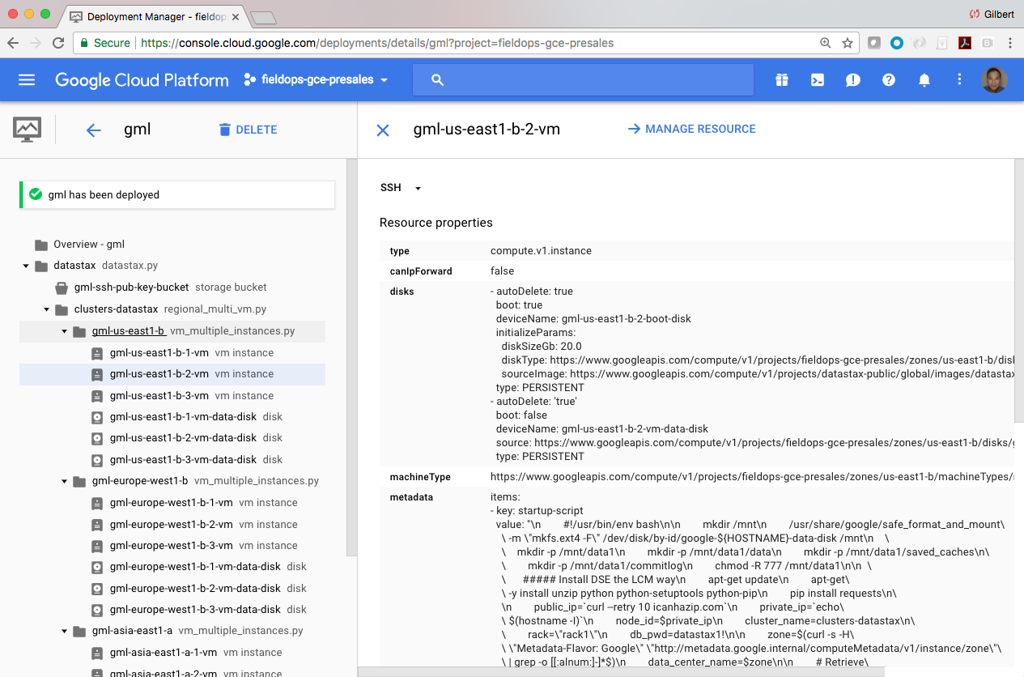Activate Cloud Shell terminal icon
1024x677 pixels.
tap(818, 79)
